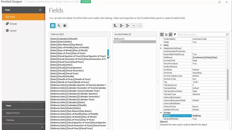Sort property grid alphabetically
The image size is (232, 130).
point(166,35)
